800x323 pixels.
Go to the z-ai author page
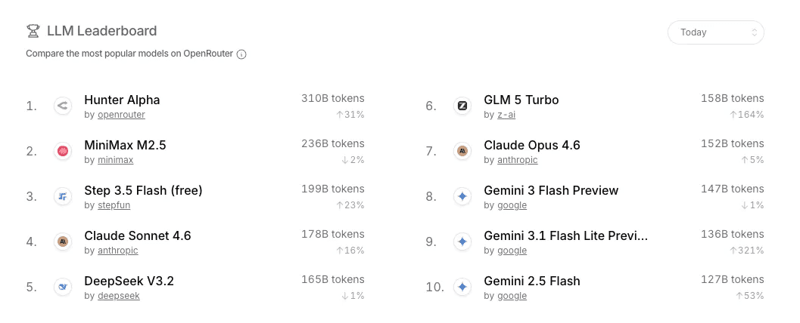coord(506,115)
